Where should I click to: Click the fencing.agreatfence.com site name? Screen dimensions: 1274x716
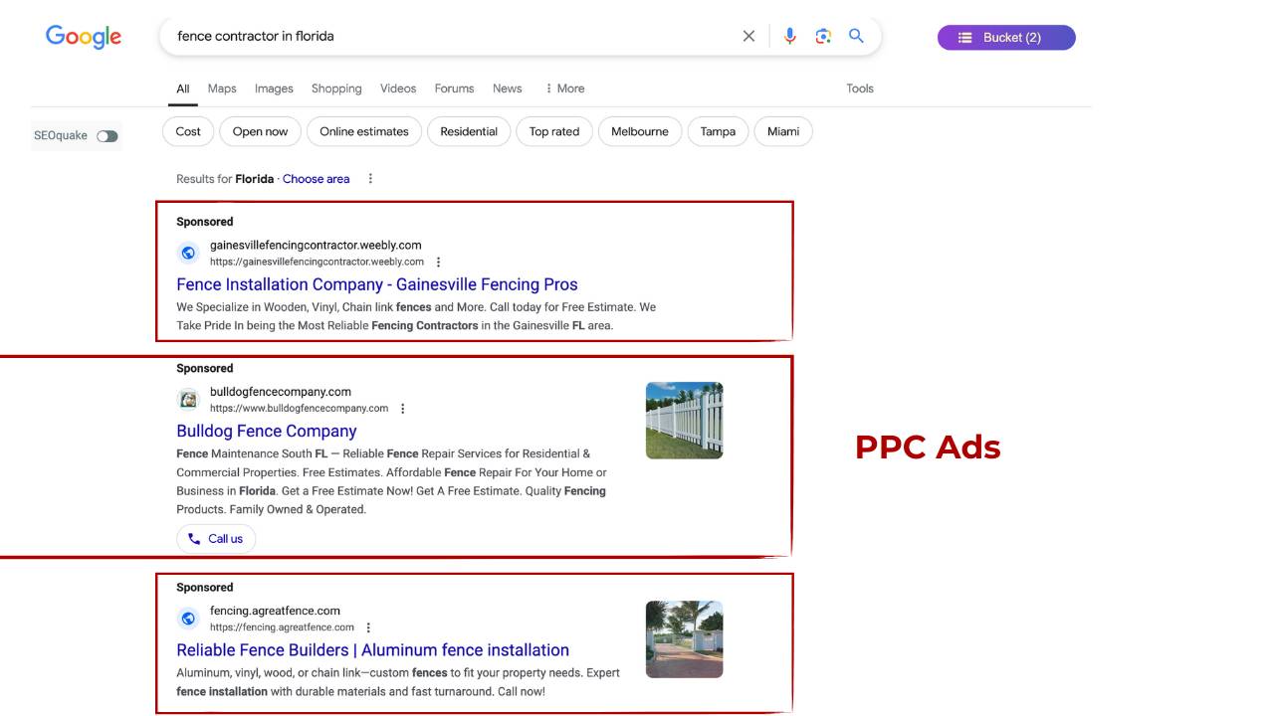pos(275,611)
